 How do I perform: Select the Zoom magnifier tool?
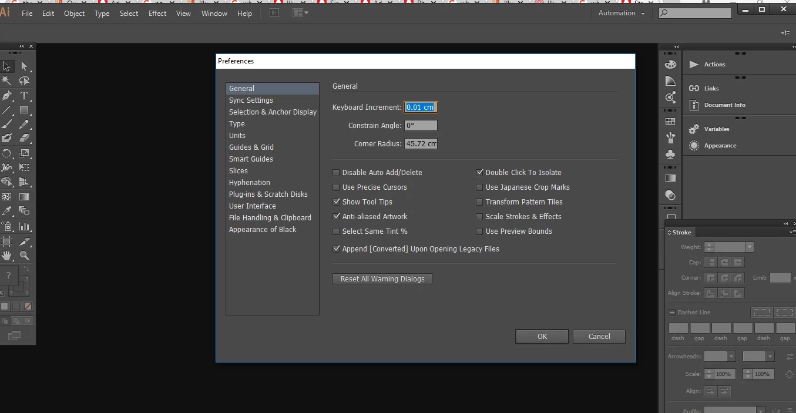tap(24, 256)
